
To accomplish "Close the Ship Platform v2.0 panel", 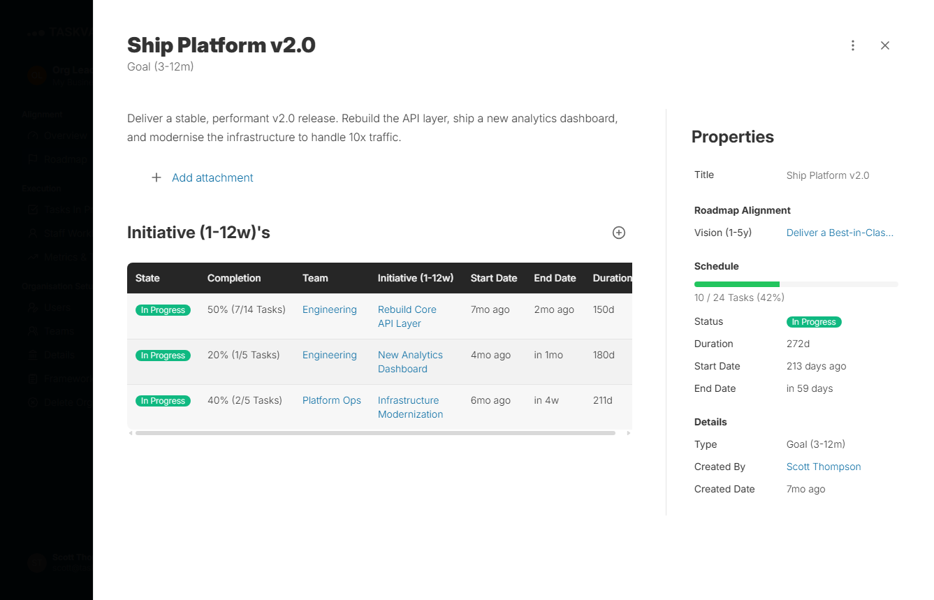I will pos(885,45).
